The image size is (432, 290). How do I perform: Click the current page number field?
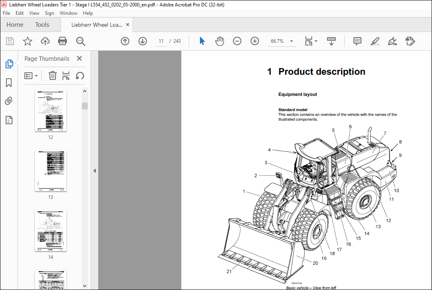(x=161, y=41)
